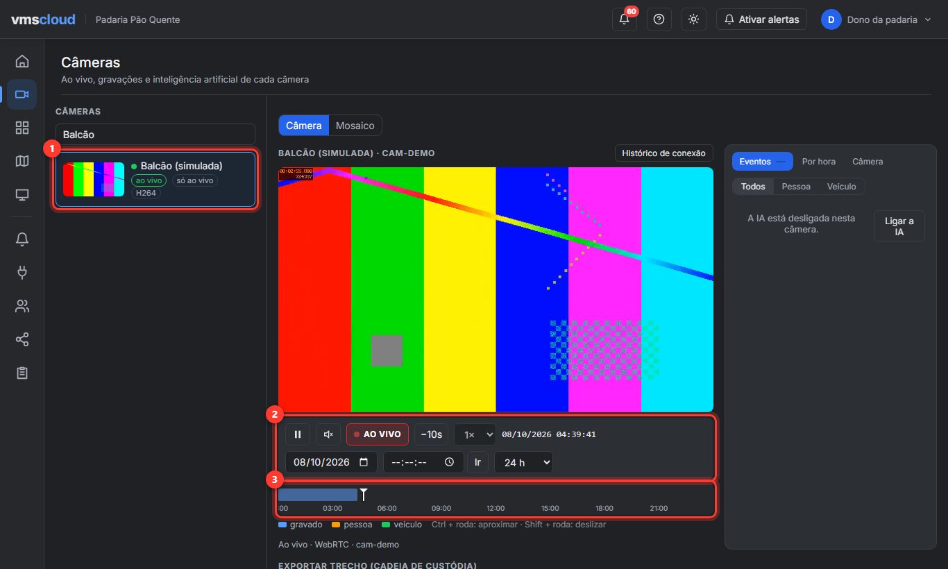
Task: Open the Users sidebar icon
Action: click(22, 306)
